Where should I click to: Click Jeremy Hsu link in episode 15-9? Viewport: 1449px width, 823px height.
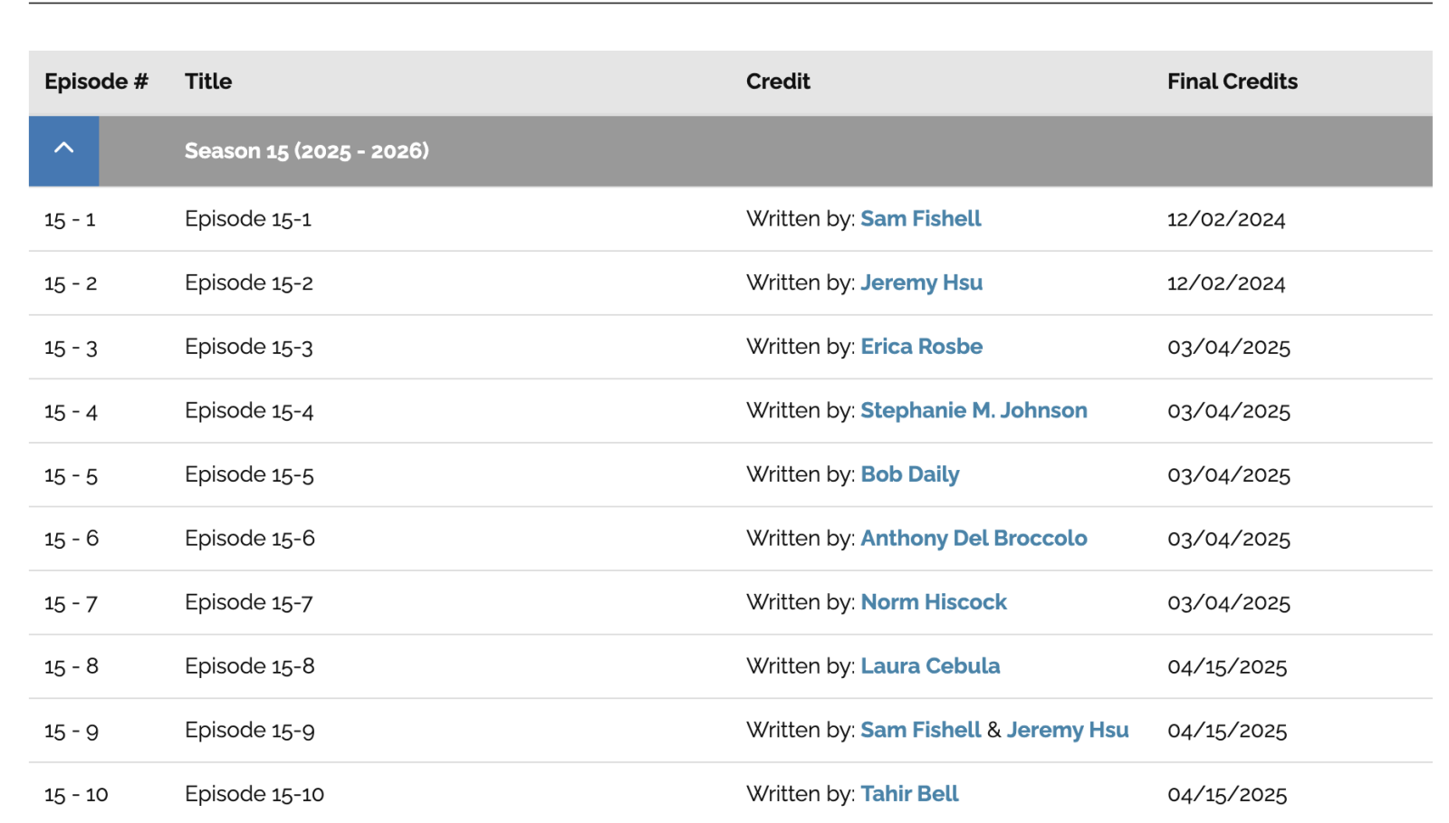click(1067, 731)
